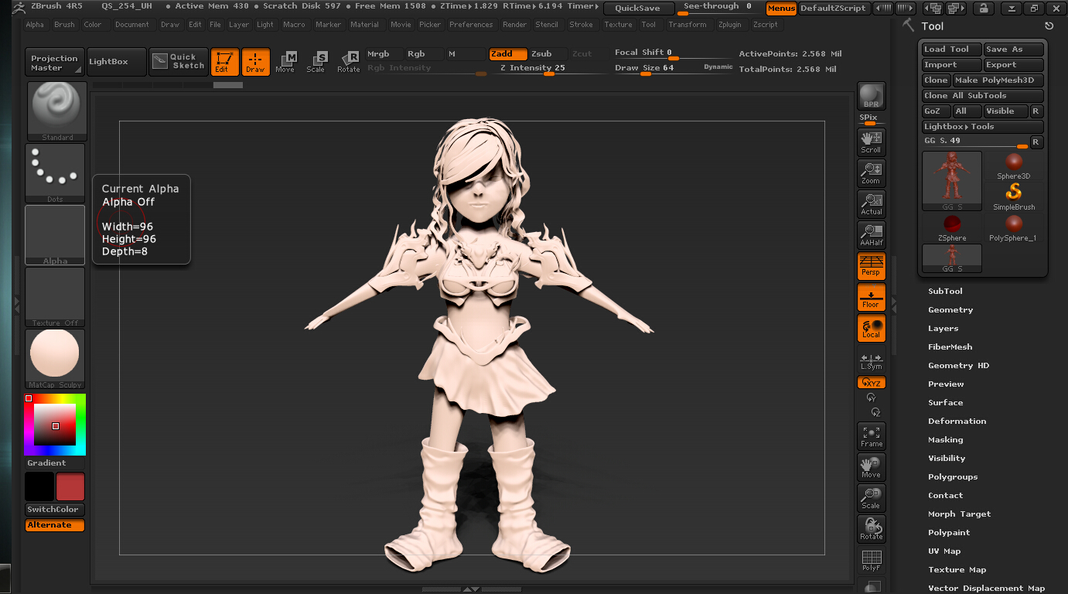The height and width of the screenshot is (594, 1068).
Task: Open the Zplugin menu
Action: click(x=729, y=25)
